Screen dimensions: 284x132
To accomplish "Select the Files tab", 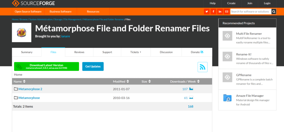I will tap(53, 52).
